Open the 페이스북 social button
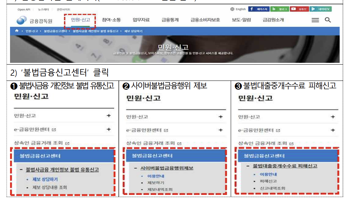This screenshot has height=210, width=354. (x=259, y=9)
